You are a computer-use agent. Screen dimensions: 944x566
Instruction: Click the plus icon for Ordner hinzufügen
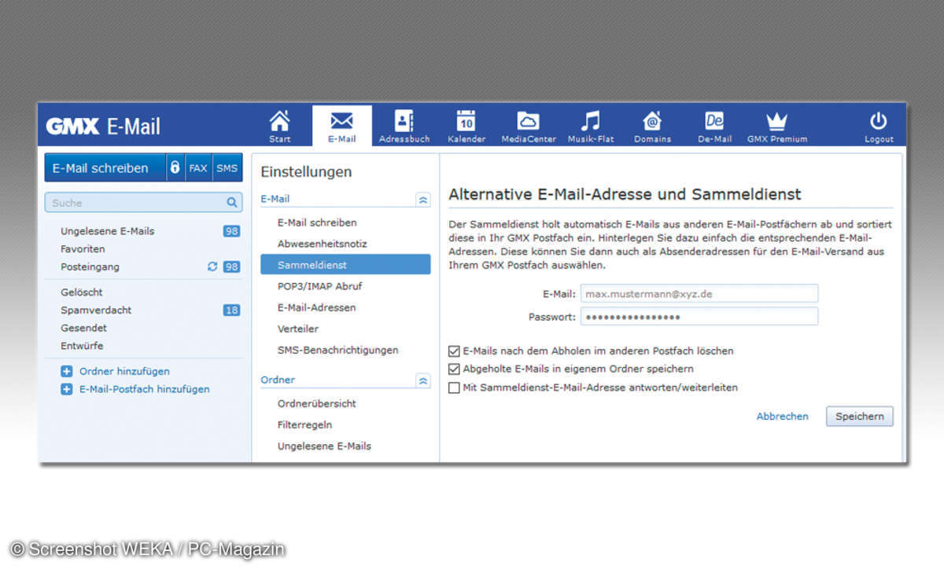pyautogui.click(x=67, y=371)
